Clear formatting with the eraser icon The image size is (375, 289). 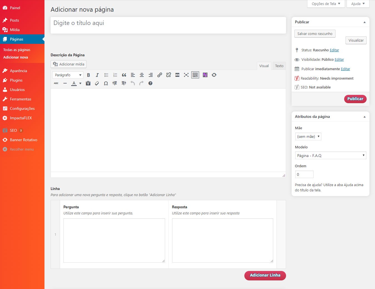97,83
